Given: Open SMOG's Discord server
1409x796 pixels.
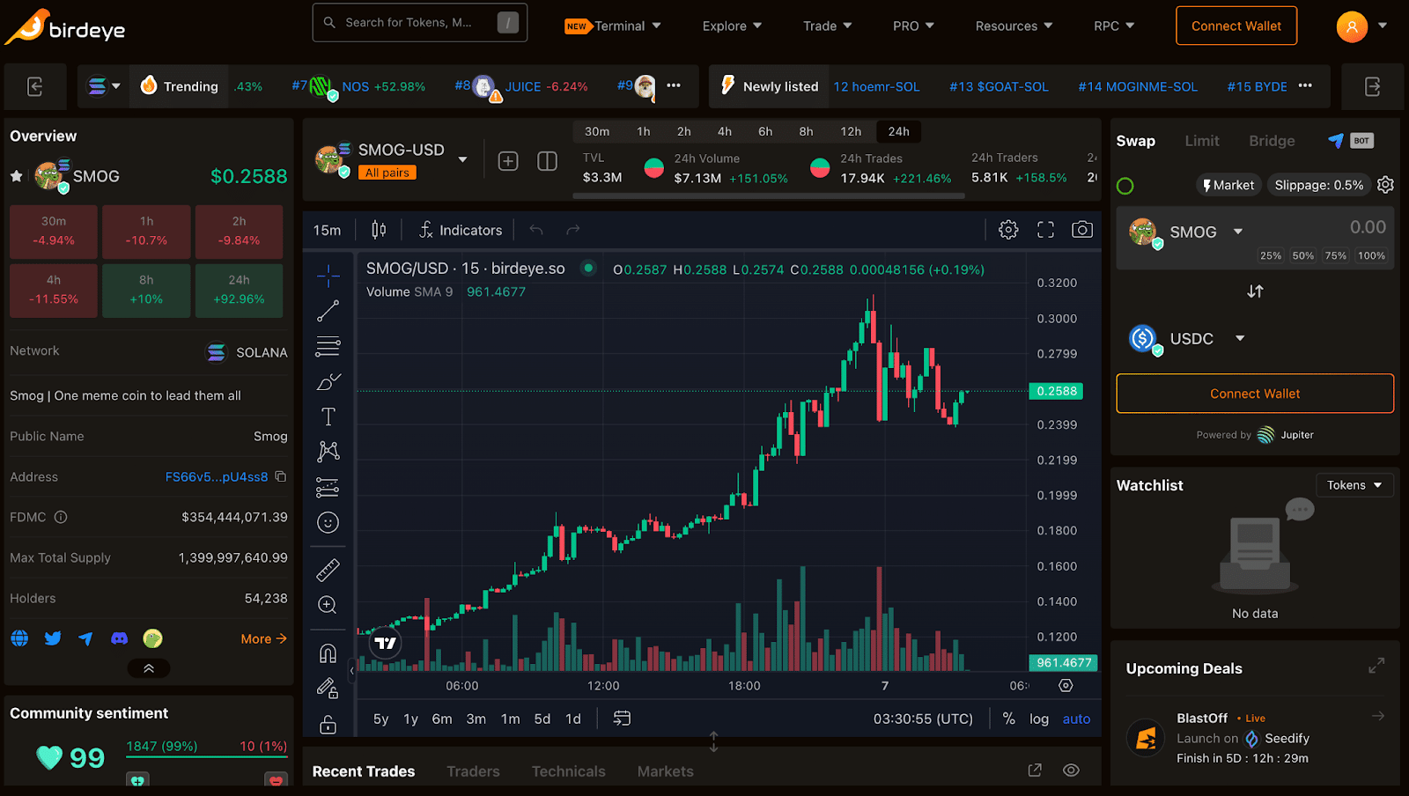Looking at the screenshot, I should point(119,638).
